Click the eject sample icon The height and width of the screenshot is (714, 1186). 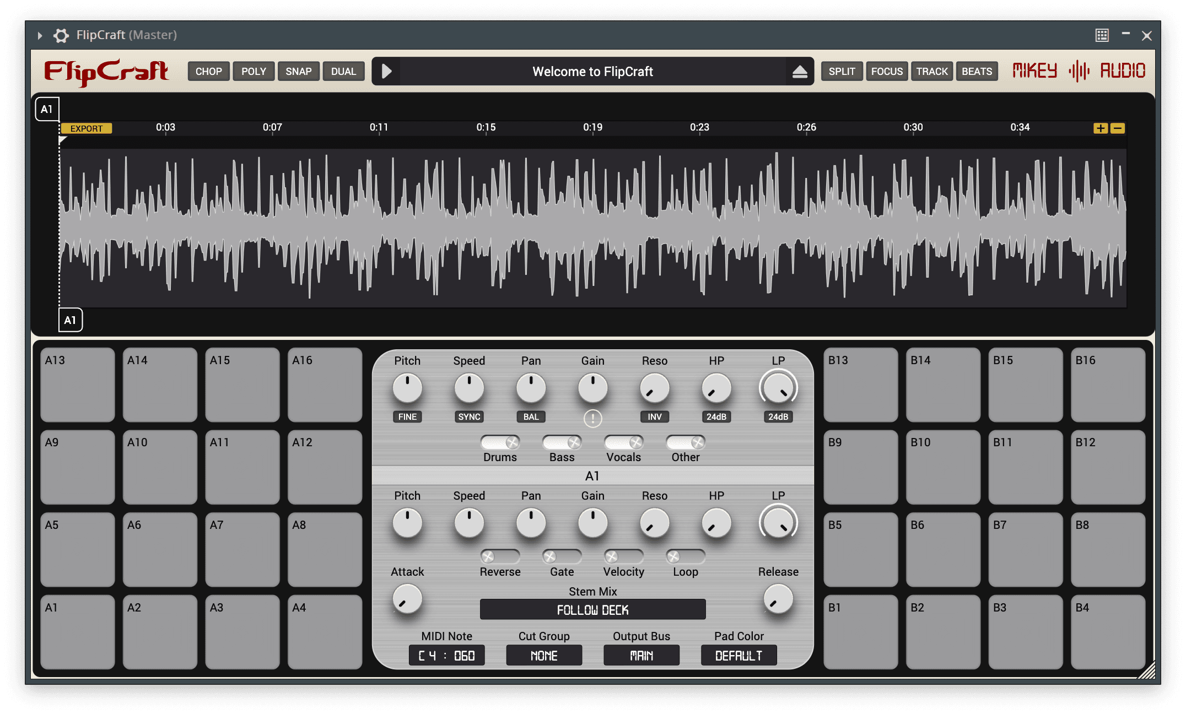(800, 71)
